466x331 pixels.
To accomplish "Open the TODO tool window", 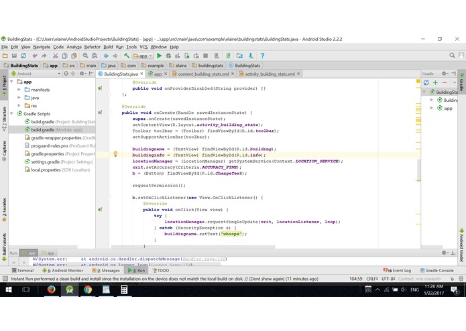I will (x=161, y=271).
